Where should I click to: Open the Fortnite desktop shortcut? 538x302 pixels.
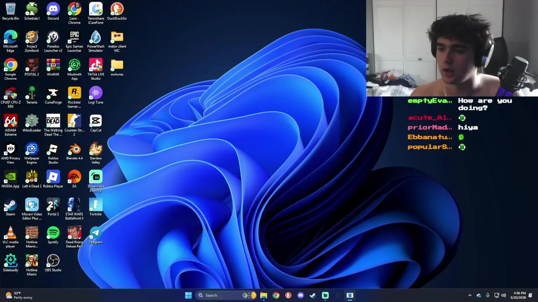(x=96, y=207)
